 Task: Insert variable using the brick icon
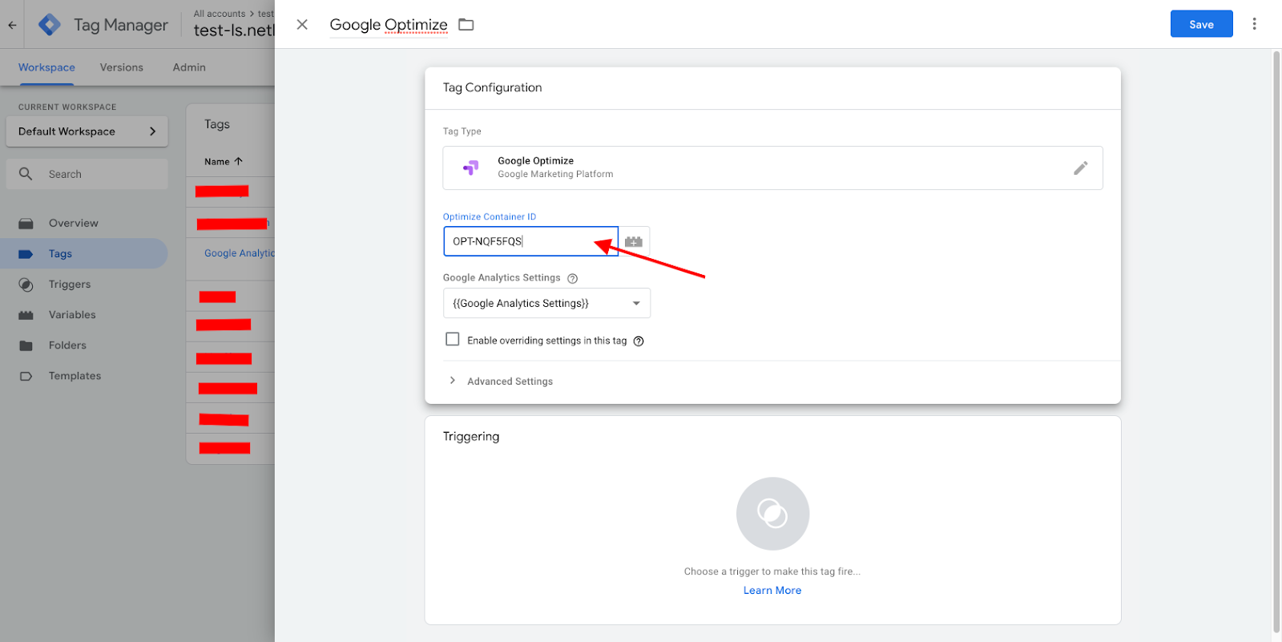click(x=634, y=241)
